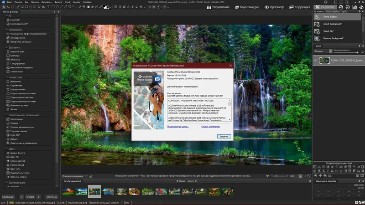Image resolution: width=365 pixels, height=205 pixels.
Task: Open the Лицензионное соглашение link
Action: [177, 127]
